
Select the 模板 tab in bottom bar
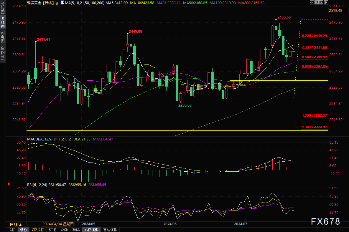(x=23, y=230)
